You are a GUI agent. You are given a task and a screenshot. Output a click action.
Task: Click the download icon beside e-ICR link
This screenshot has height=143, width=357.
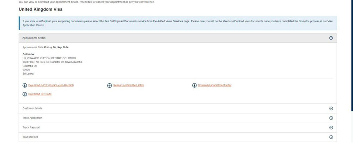[25, 85]
